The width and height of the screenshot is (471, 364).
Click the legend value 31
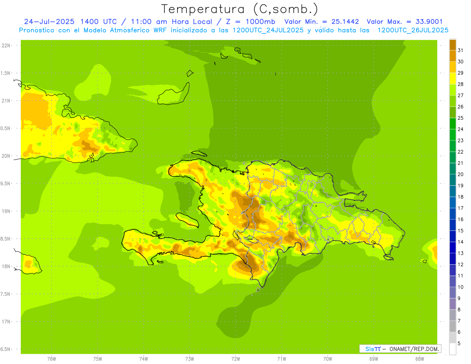[x=461, y=50]
